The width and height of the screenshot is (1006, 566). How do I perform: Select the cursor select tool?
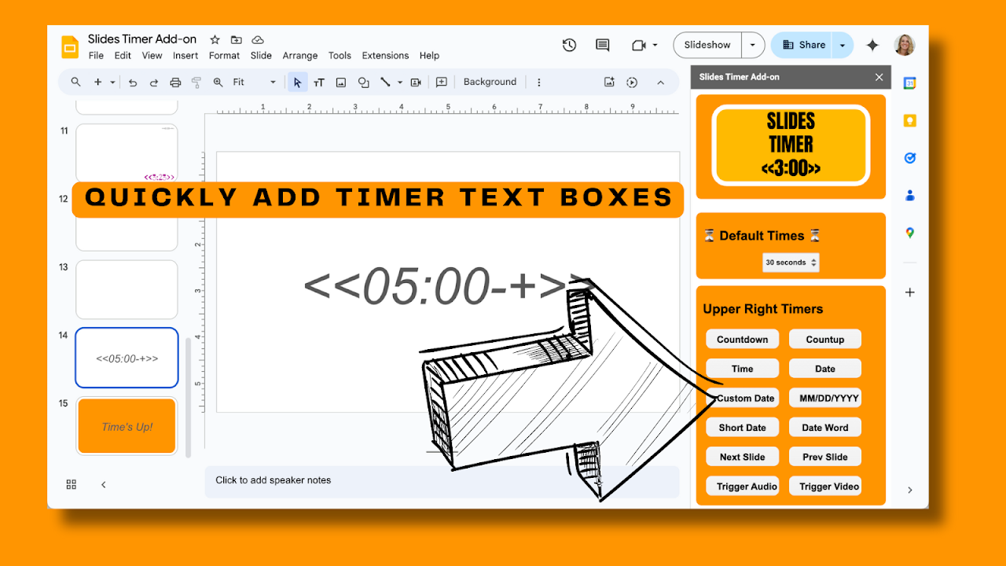pyautogui.click(x=297, y=82)
